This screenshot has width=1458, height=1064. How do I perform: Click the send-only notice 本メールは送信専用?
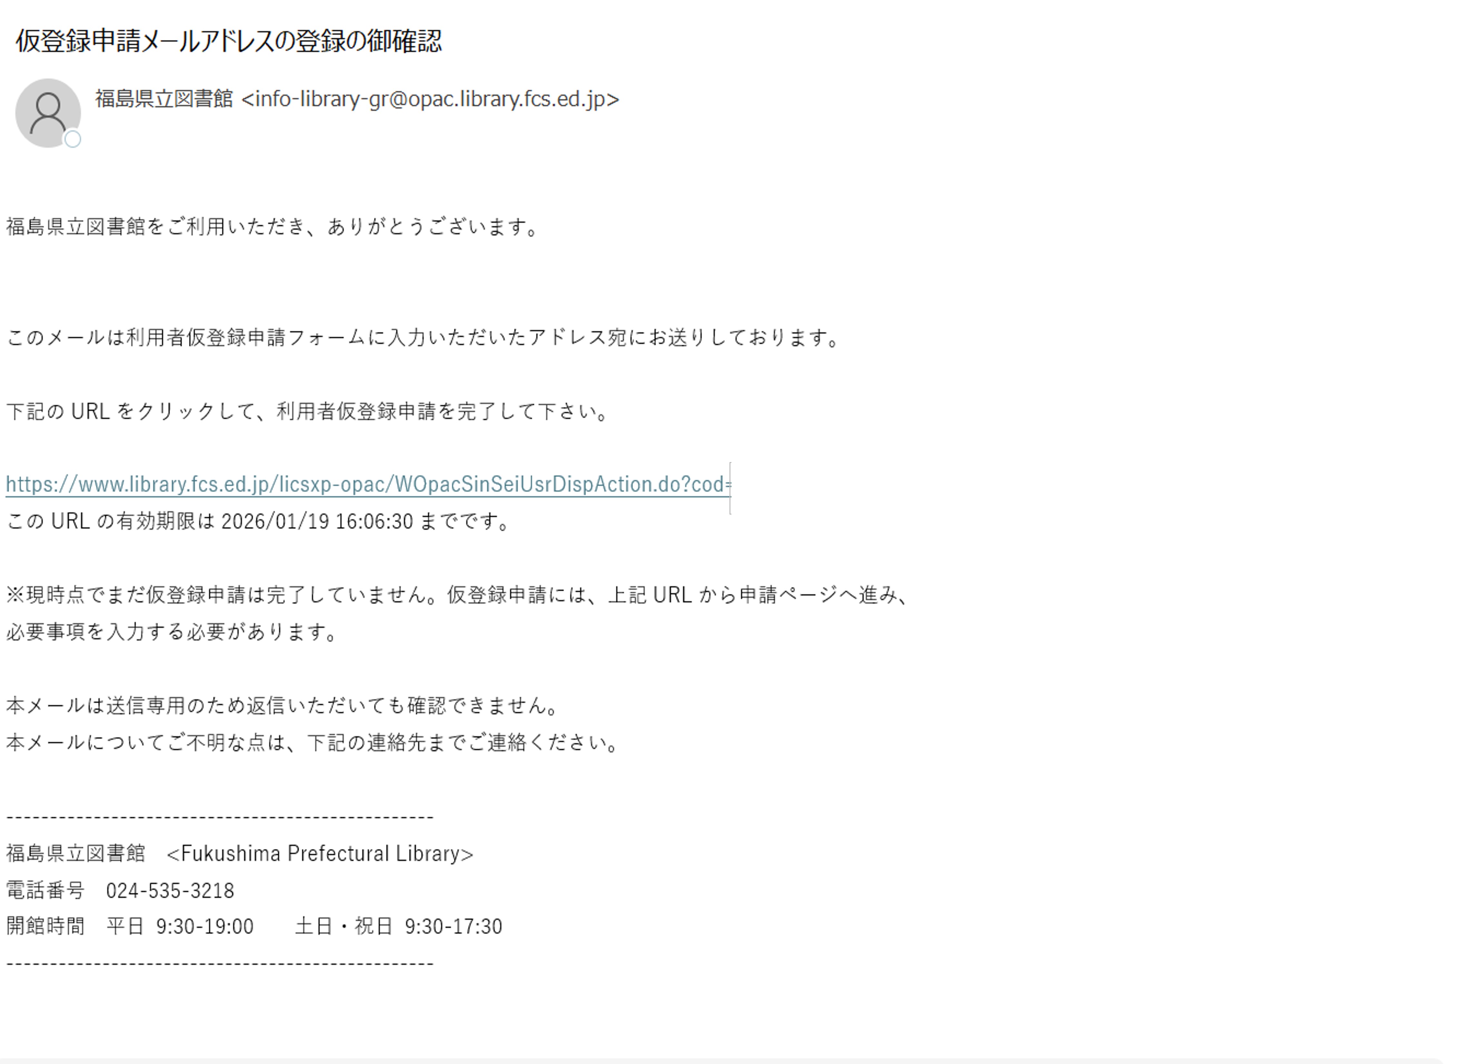[x=281, y=706]
